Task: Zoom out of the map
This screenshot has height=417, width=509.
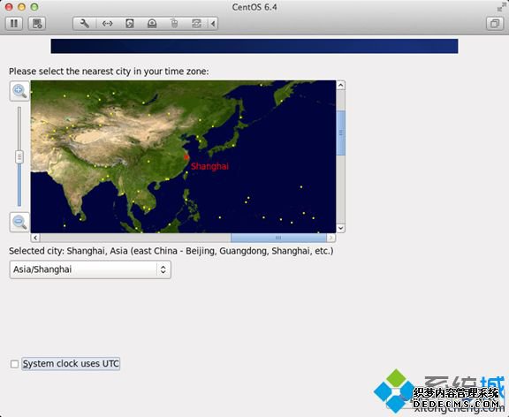Action: tap(19, 223)
